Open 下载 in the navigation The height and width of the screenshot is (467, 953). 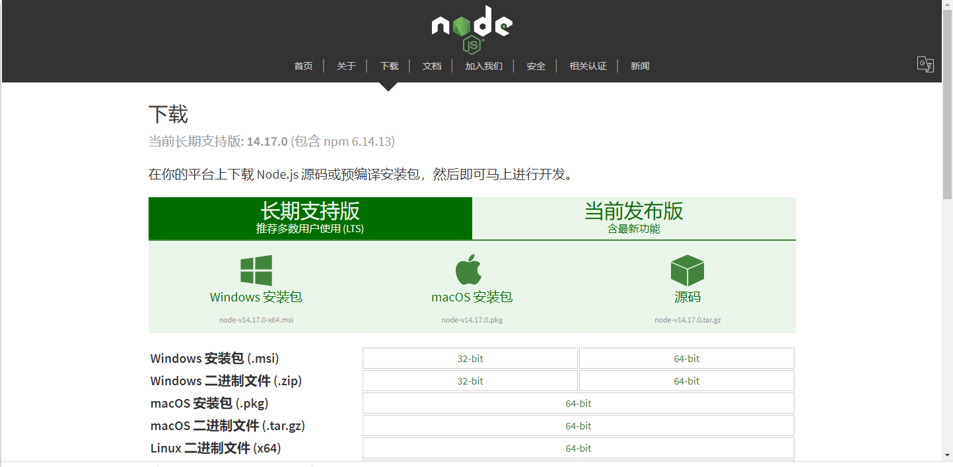[x=389, y=66]
